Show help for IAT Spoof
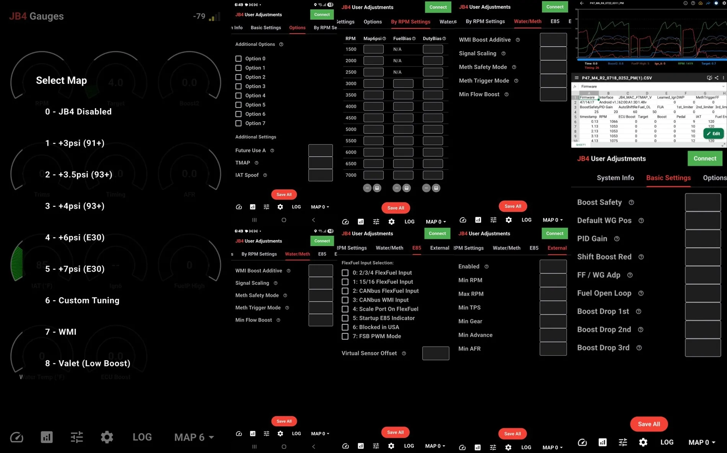Image resolution: width=727 pixels, height=453 pixels. [265, 175]
